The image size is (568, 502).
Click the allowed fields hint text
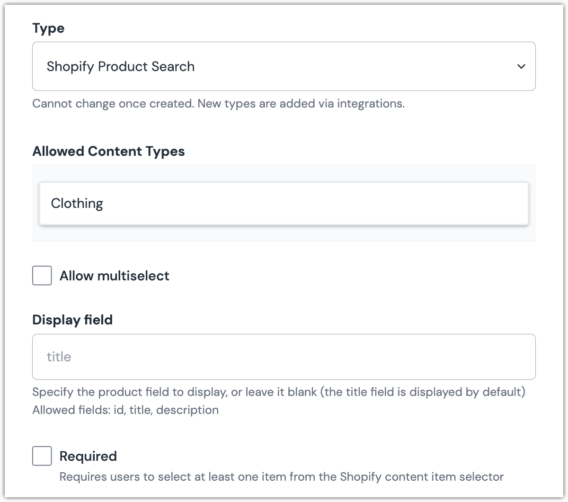(x=125, y=410)
